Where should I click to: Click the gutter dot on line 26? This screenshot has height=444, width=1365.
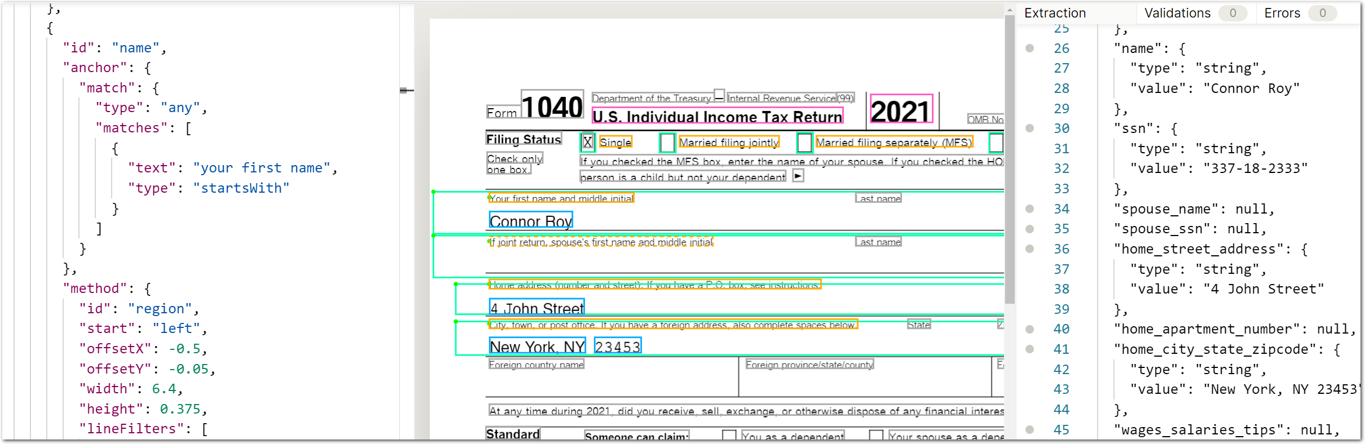pos(1029,48)
